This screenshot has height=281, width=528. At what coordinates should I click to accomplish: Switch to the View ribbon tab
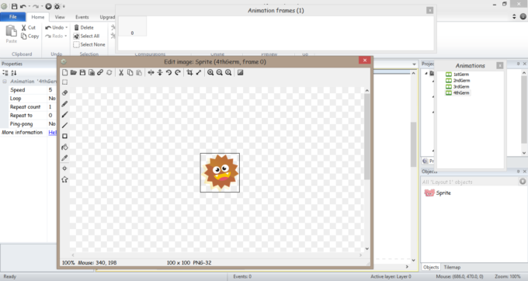(60, 17)
